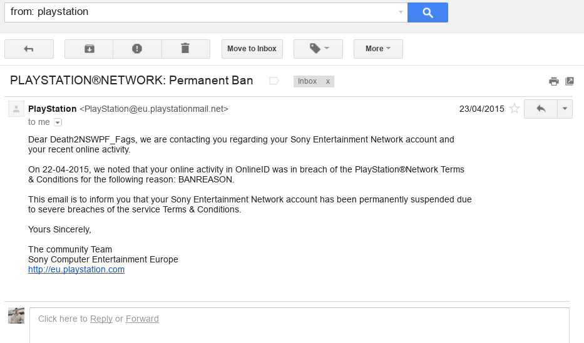Click the Reply link in reply box

(101, 319)
